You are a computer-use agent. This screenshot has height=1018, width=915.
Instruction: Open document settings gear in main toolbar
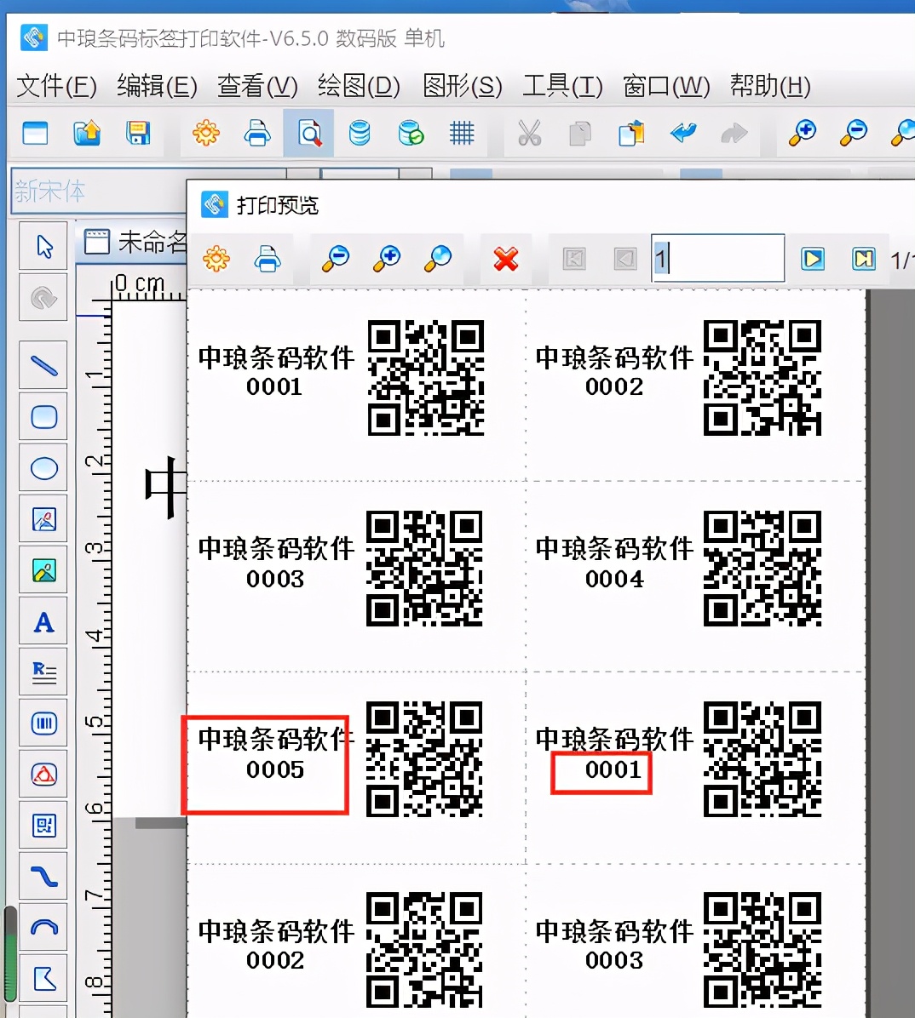coord(206,133)
